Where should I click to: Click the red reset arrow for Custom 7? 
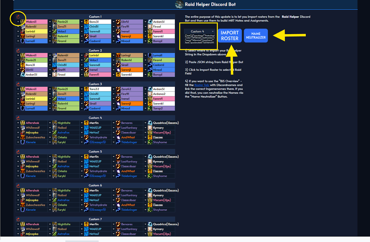[18, 219]
